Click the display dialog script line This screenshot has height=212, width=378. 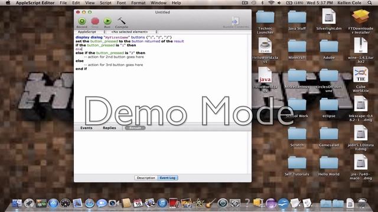(x=123, y=37)
